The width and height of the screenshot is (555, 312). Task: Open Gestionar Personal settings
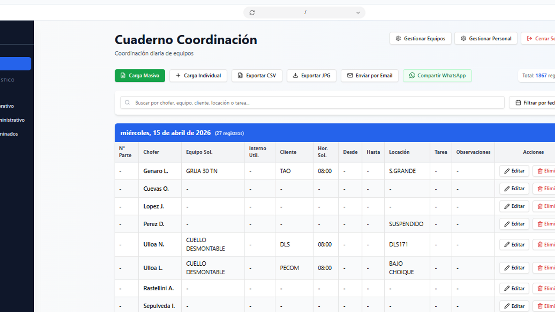486,39
